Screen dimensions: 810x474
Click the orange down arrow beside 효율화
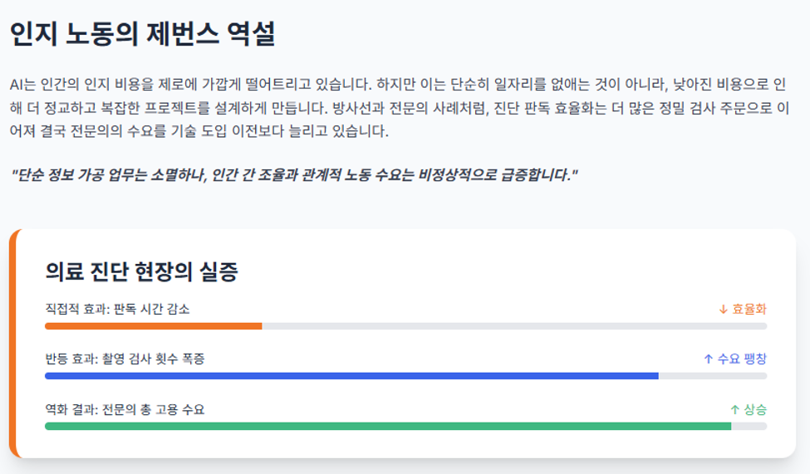[x=723, y=310]
